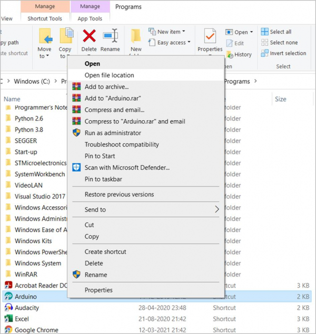Click chevron after Windows (C:) in address bar
This screenshot has height=334, width=316.
point(55,81)
